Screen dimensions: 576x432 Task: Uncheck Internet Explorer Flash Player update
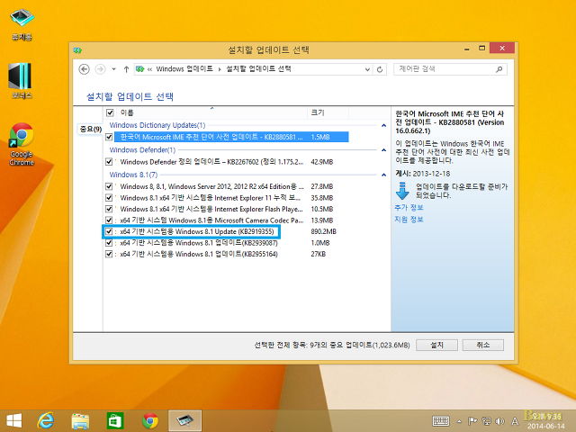pyautogui.click(x=109, y=209)
